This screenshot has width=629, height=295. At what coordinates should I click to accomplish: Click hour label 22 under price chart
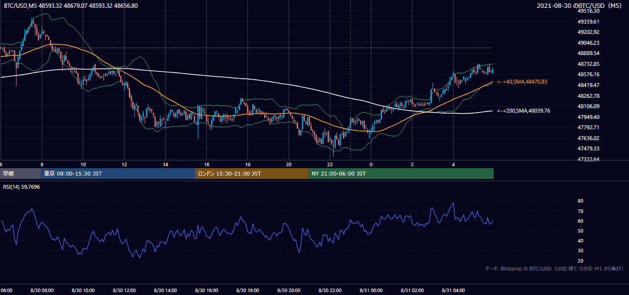pos(330,164)
